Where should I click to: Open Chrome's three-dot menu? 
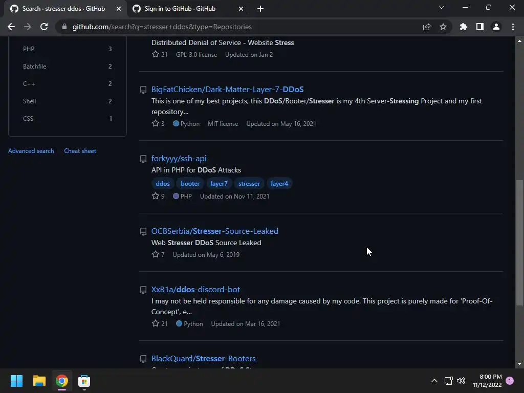pos(513,27)
